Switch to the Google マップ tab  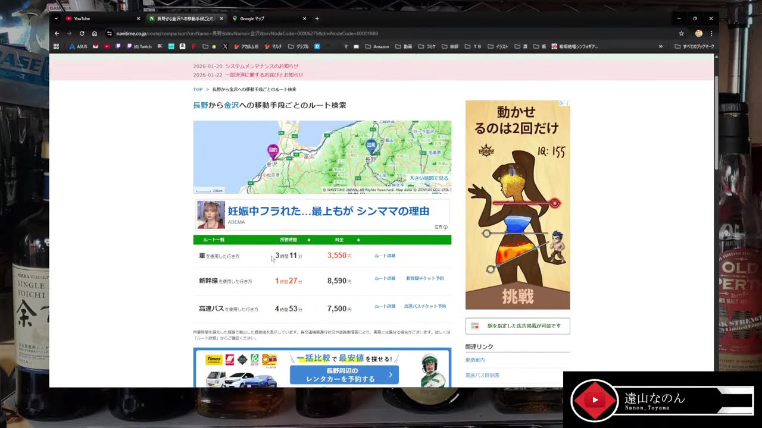pyautogui.click(x=268, y=18)
